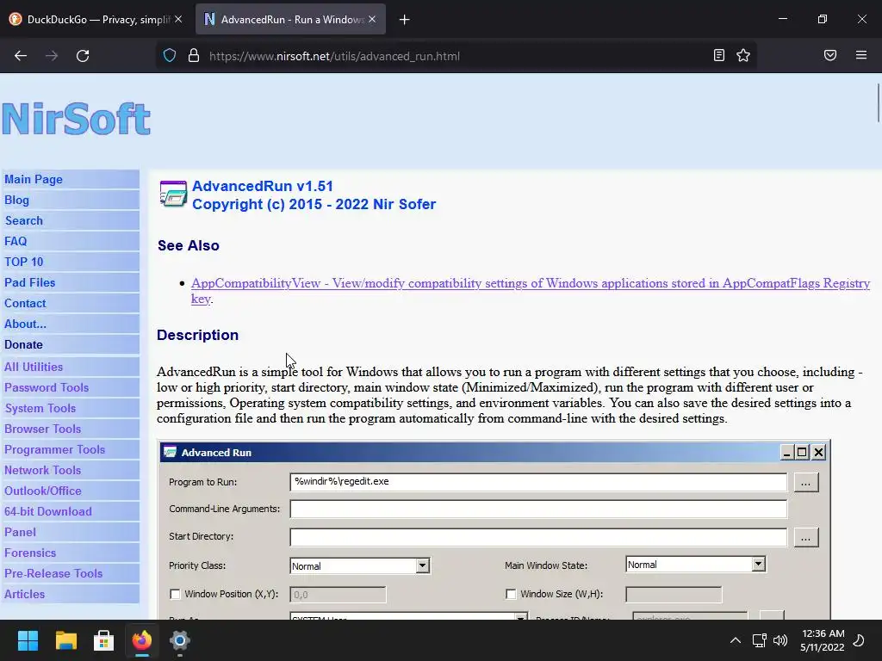Screen dimensions: 882x661
Task: Expand the Priority Class dropdown
Action: [422, 565]
